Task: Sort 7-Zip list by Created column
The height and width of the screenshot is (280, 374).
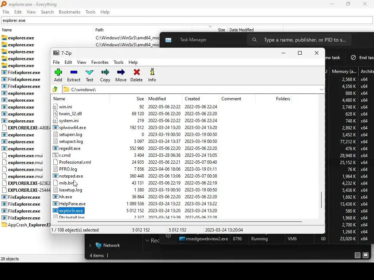Action: point(201,98)
